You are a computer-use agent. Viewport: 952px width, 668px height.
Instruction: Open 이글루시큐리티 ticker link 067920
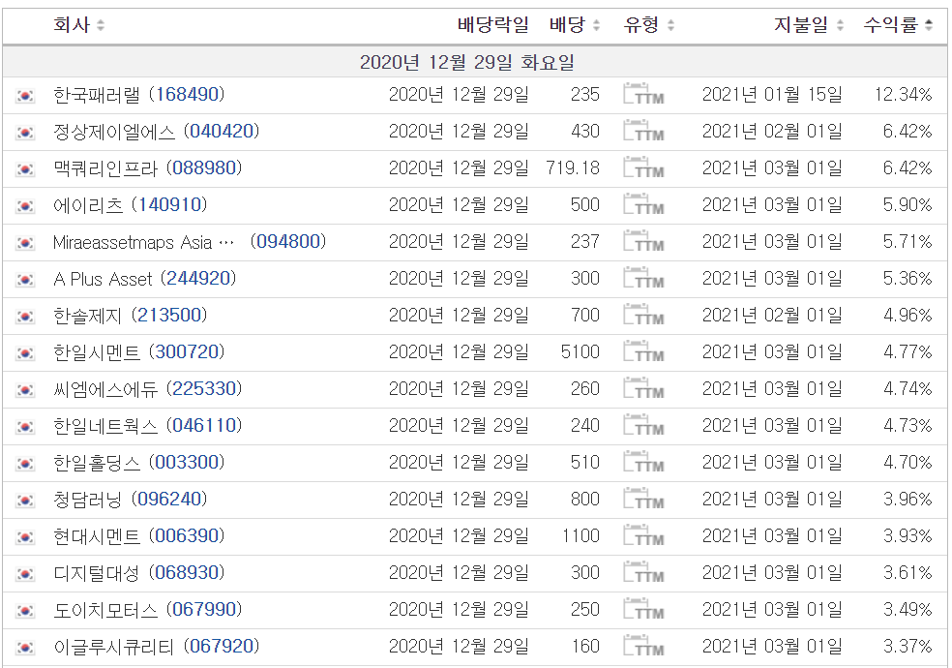pos(222,646)
